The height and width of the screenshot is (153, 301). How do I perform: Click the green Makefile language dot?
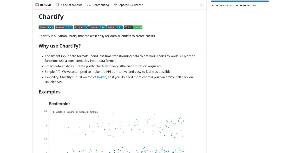click(x=237, y=5)
